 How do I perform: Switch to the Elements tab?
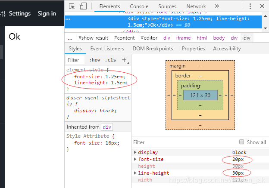(x=109, y=6)
